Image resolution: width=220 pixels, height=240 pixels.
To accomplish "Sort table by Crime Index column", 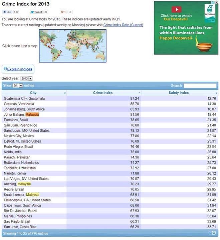I will point(103,93).
